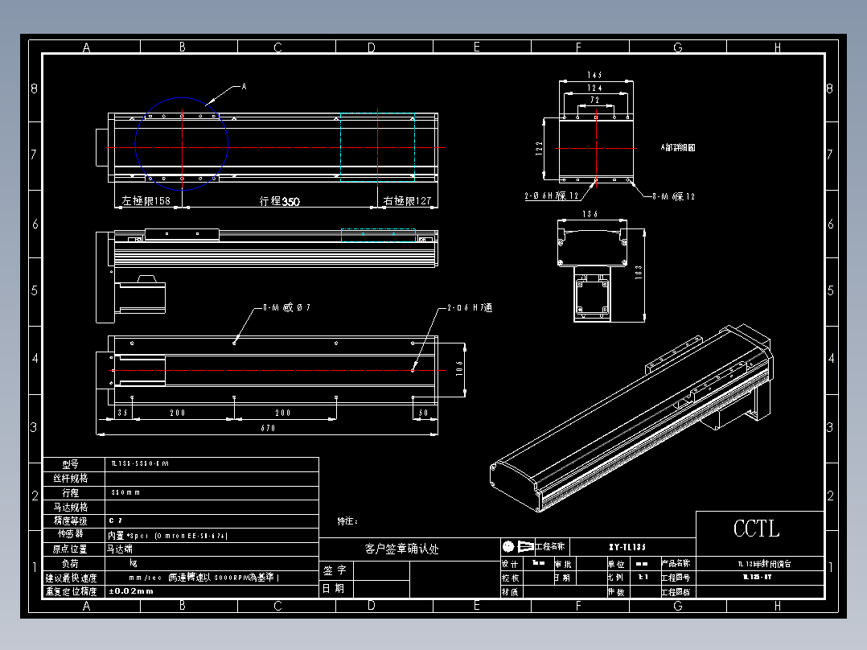Click the '马达规格' row label

pyautogui.click(x=71, y=507)
